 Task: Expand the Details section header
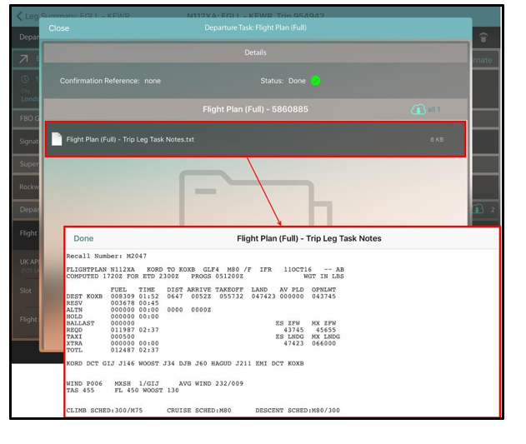255,52
